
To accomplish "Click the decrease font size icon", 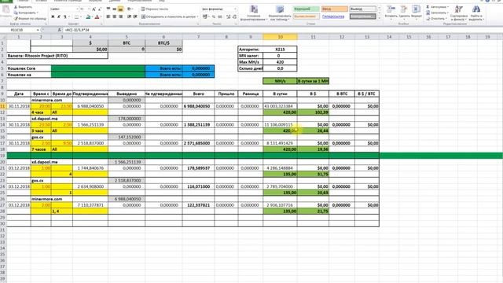I will (100, 9).
